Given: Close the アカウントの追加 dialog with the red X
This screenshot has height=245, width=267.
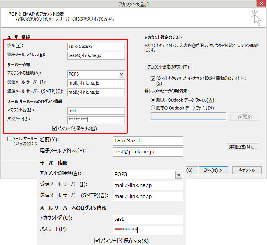Looking at the screenshot, I should click(x=262, y=4).
